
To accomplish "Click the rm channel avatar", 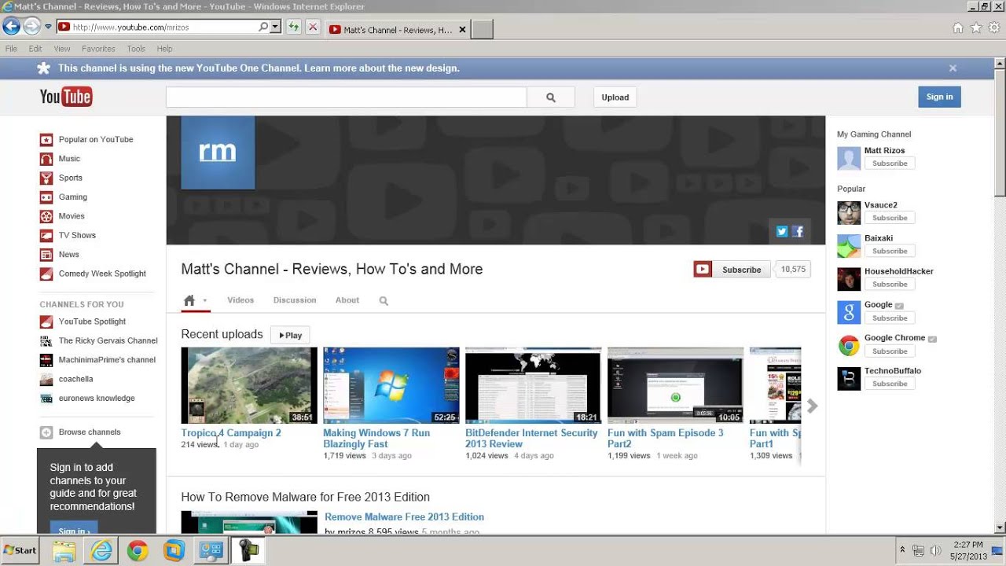I will [x=218, y=153].
